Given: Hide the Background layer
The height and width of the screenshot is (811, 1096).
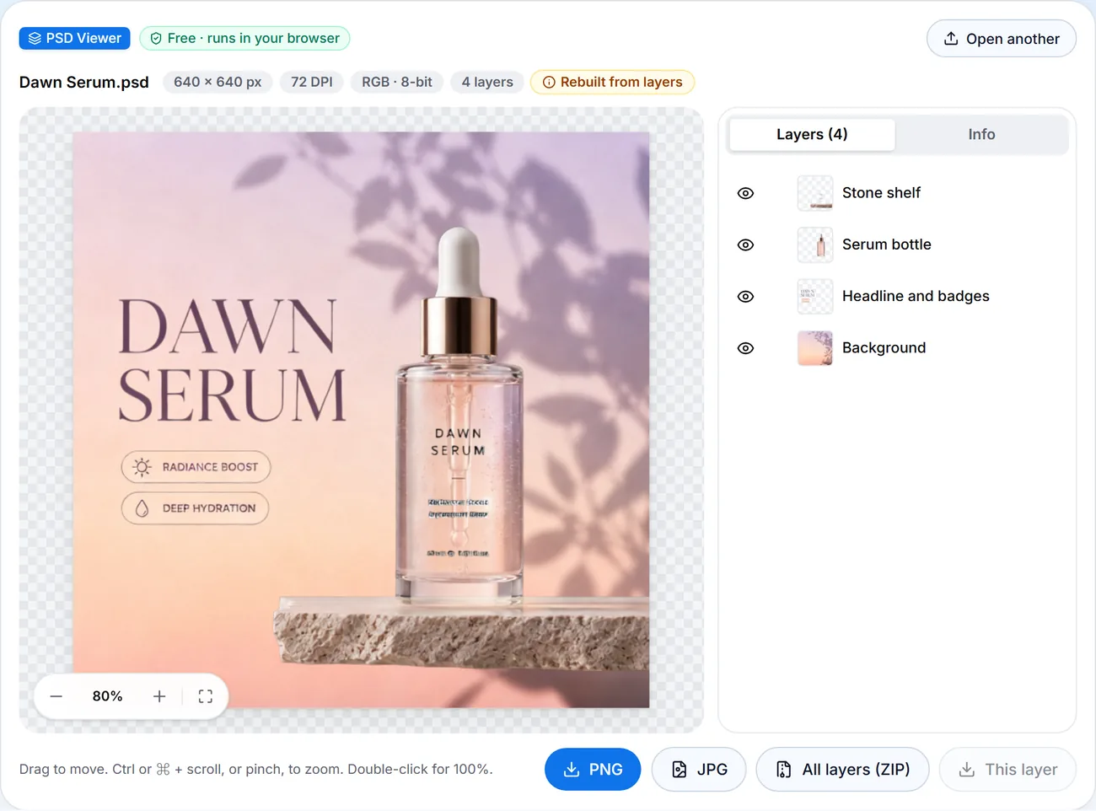Looking at the screenshot, I should click(x=745, y=348).
